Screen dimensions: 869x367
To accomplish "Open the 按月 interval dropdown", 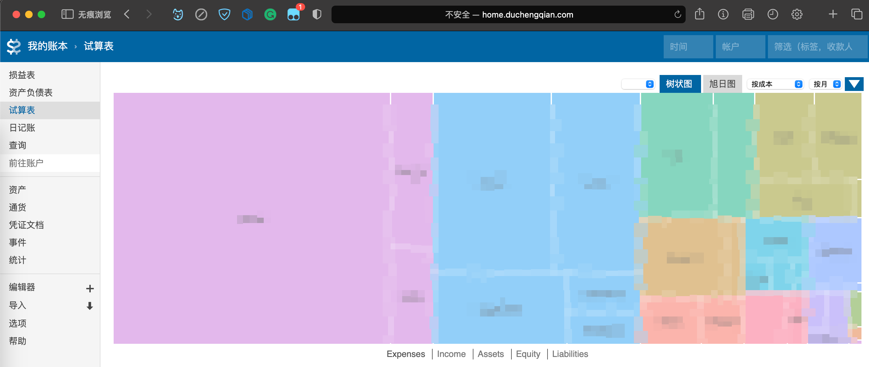I will click(x=826, y=84).
